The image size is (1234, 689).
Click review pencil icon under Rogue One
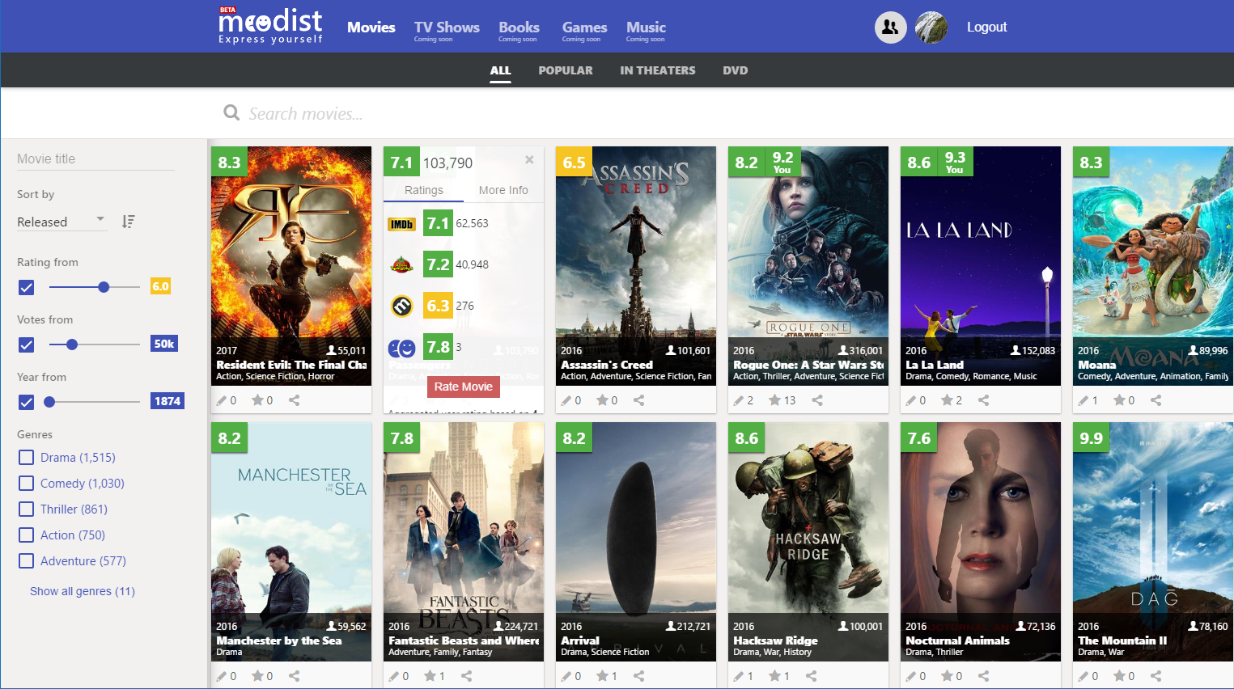pyautogui.click(x=738, y=400)
